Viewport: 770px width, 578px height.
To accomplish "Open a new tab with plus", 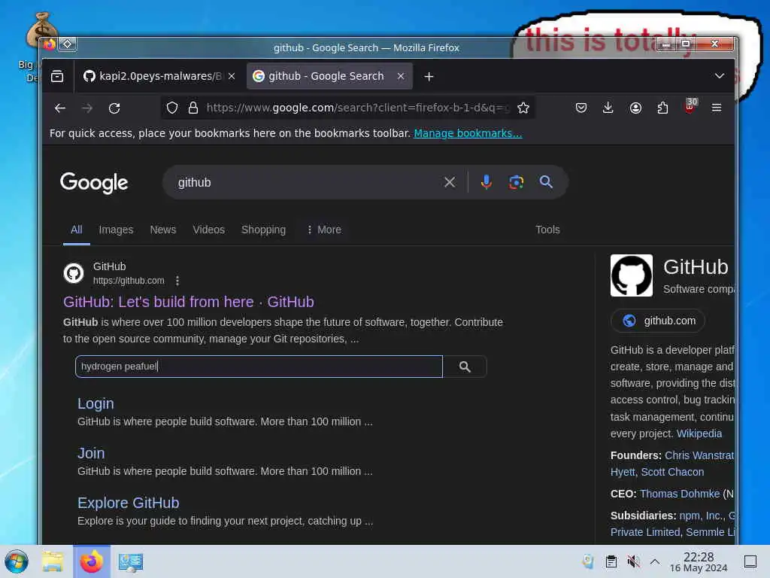I will [x=429, y=77].
